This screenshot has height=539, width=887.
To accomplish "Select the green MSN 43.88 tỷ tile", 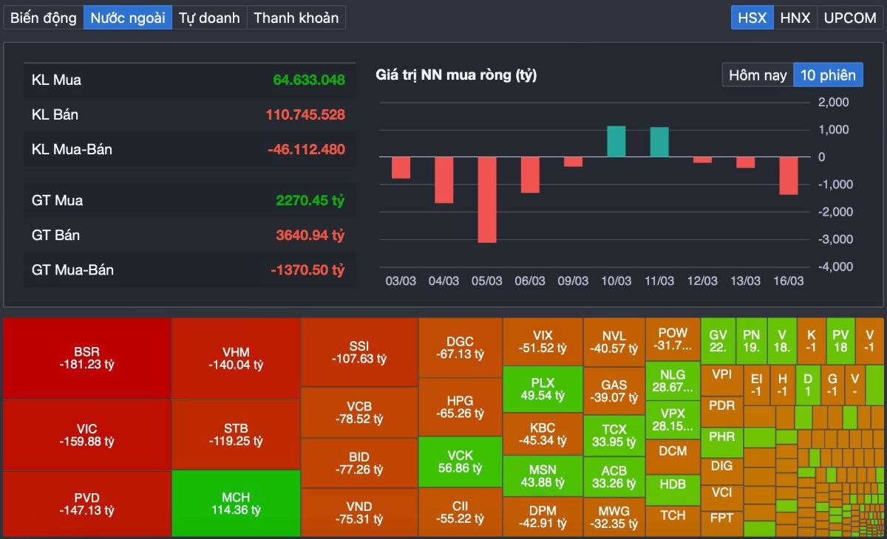I will (543, 476).
